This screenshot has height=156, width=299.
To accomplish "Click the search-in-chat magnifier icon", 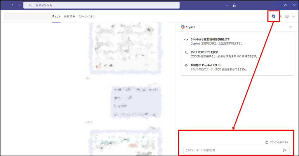I will click(280, 16).
